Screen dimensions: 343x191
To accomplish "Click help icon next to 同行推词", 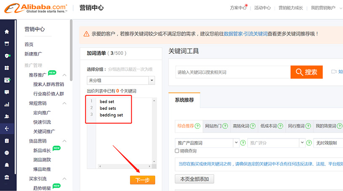I will (308, 126).
